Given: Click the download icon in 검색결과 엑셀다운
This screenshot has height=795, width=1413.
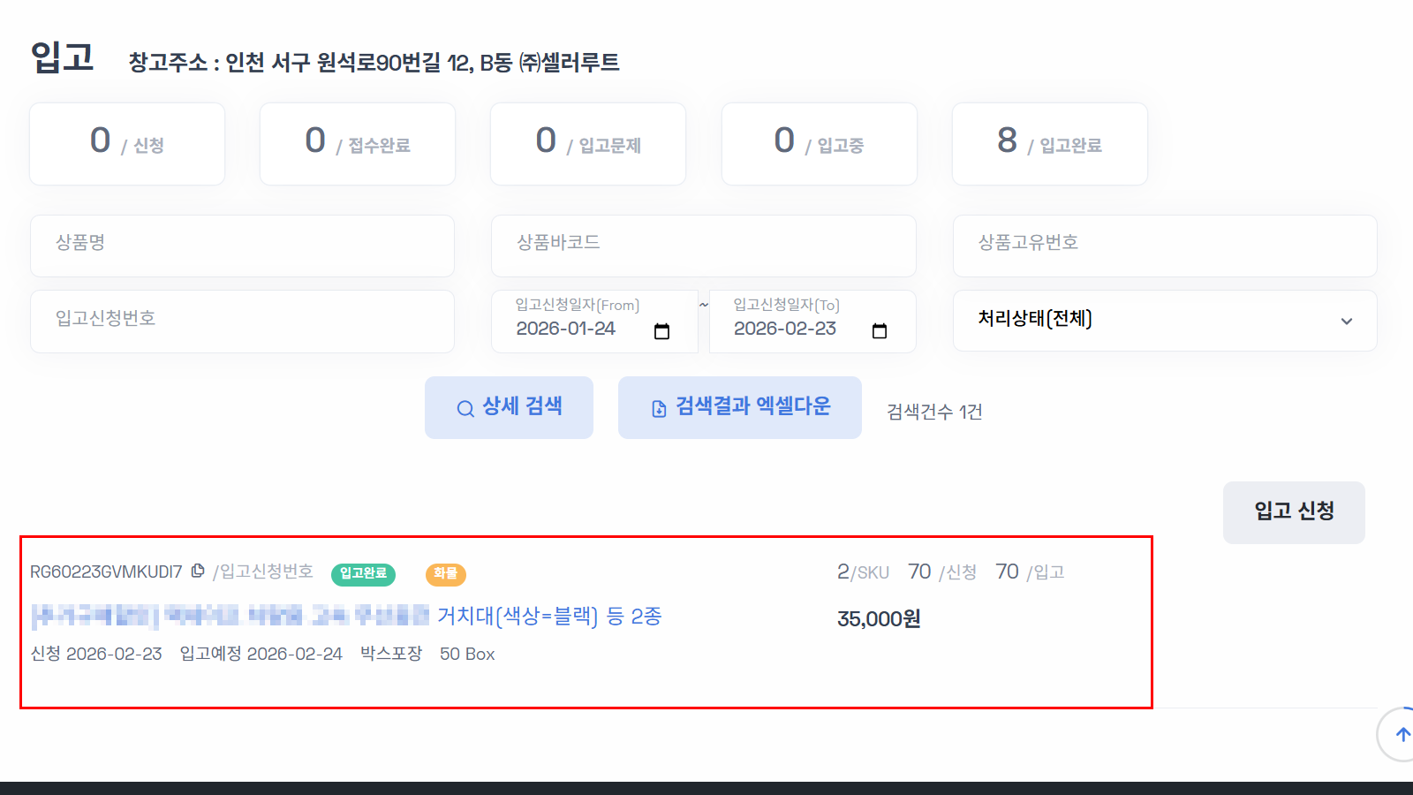Looking at the screenshot, I should pos(658,407).
